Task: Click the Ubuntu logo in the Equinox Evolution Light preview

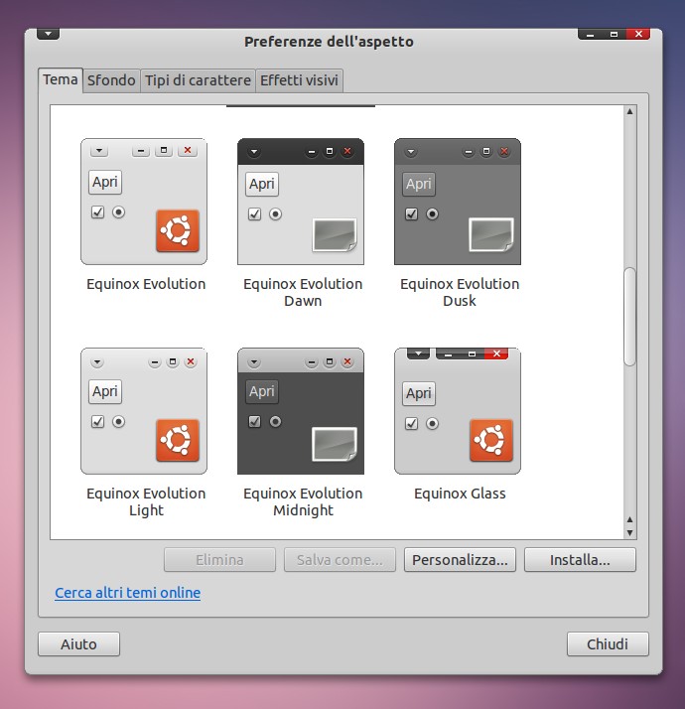Action: tap(178, 440)
